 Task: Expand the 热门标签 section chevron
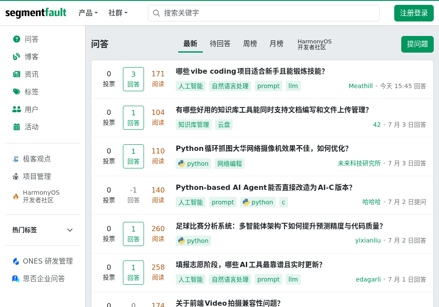pos(70,230)
